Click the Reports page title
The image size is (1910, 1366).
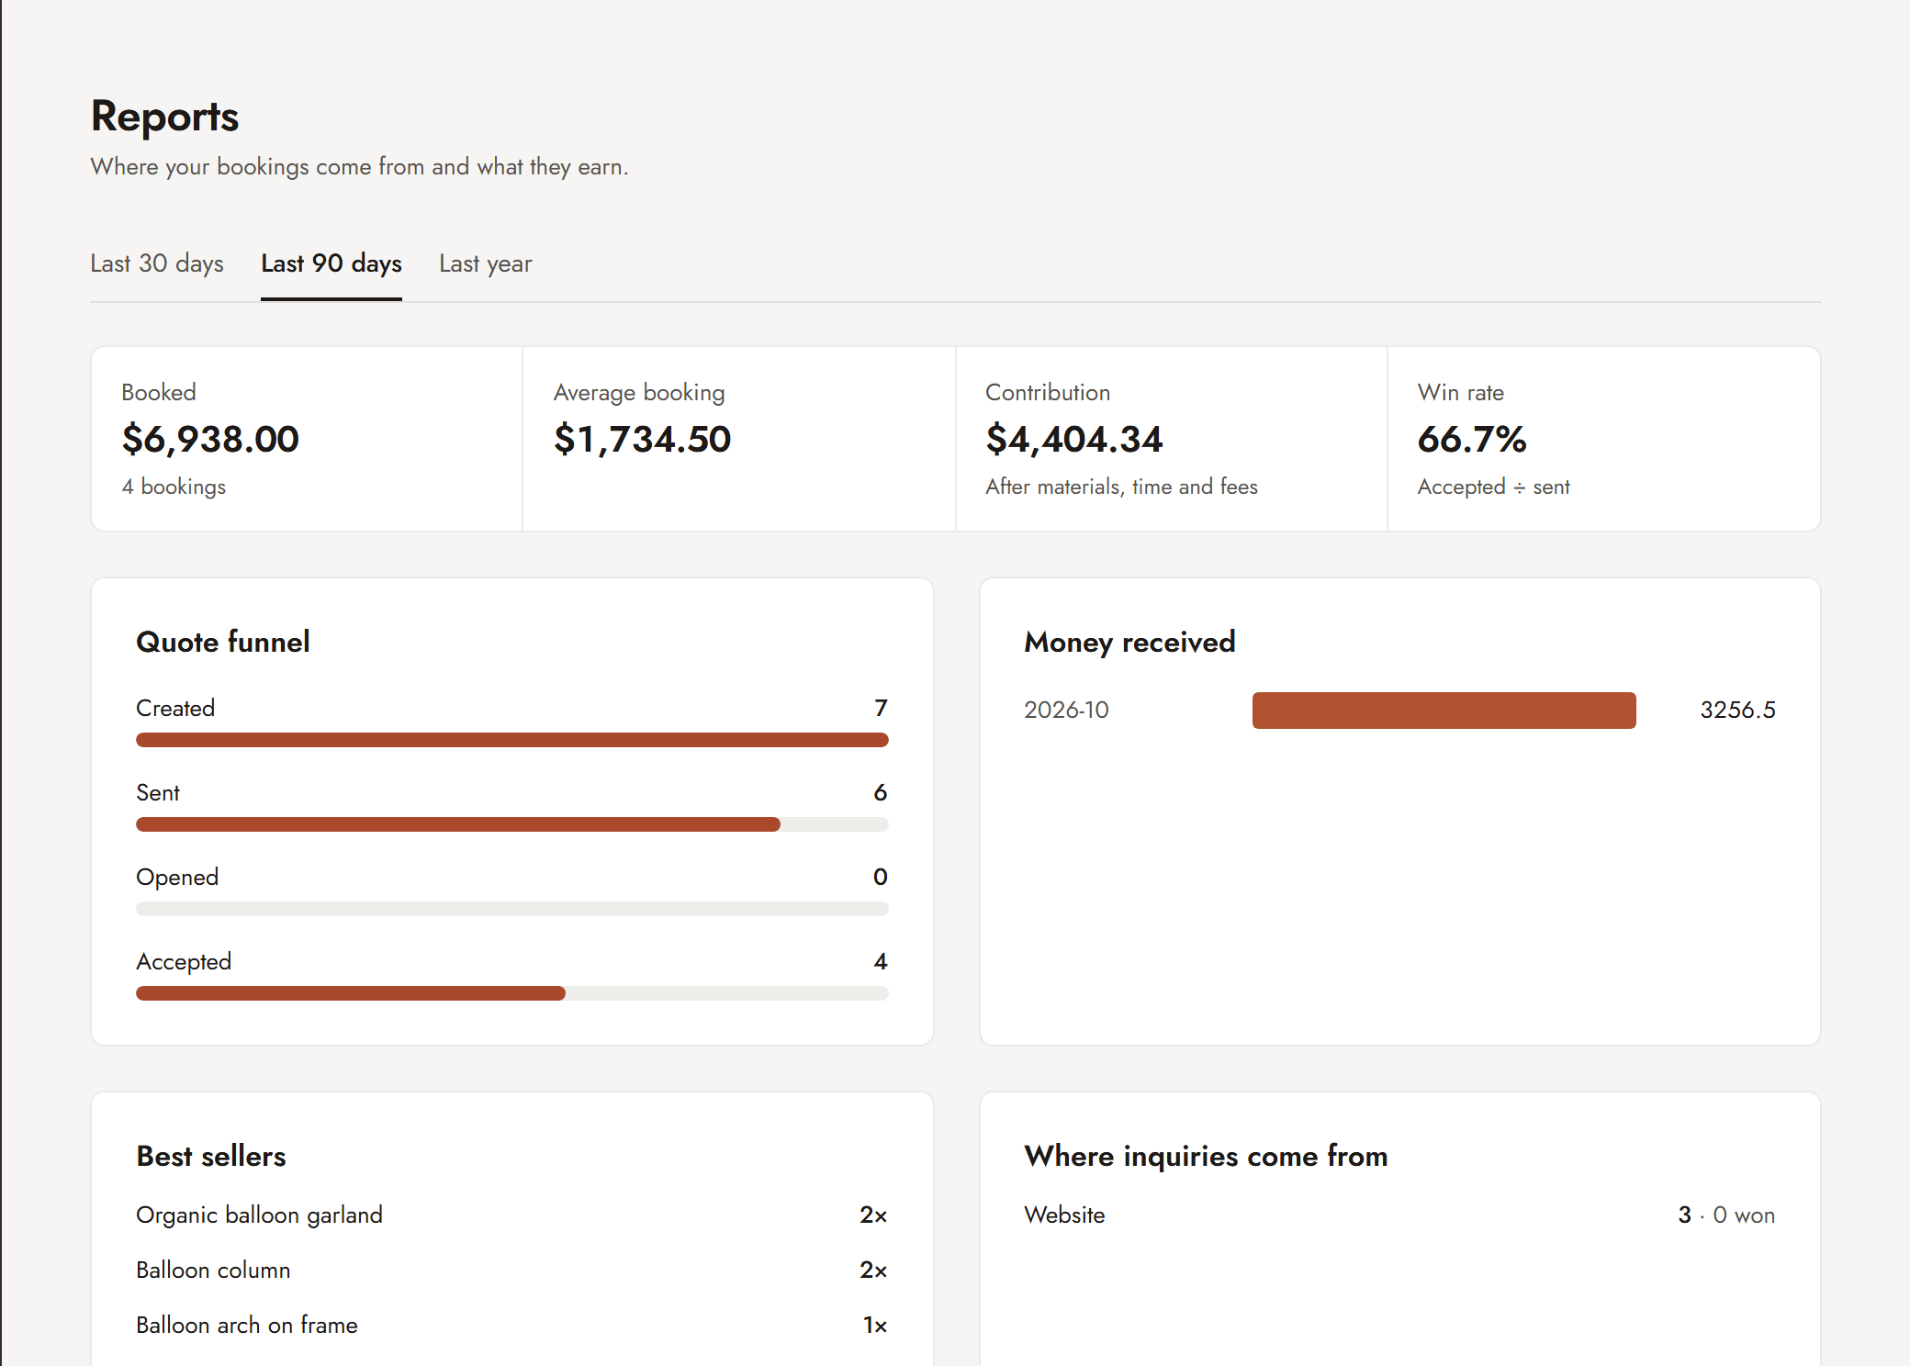[164, 117]
